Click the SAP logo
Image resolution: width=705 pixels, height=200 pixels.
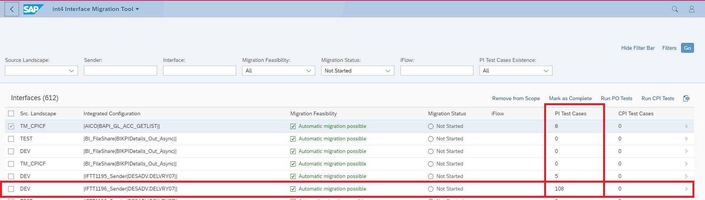click(33, 9)
